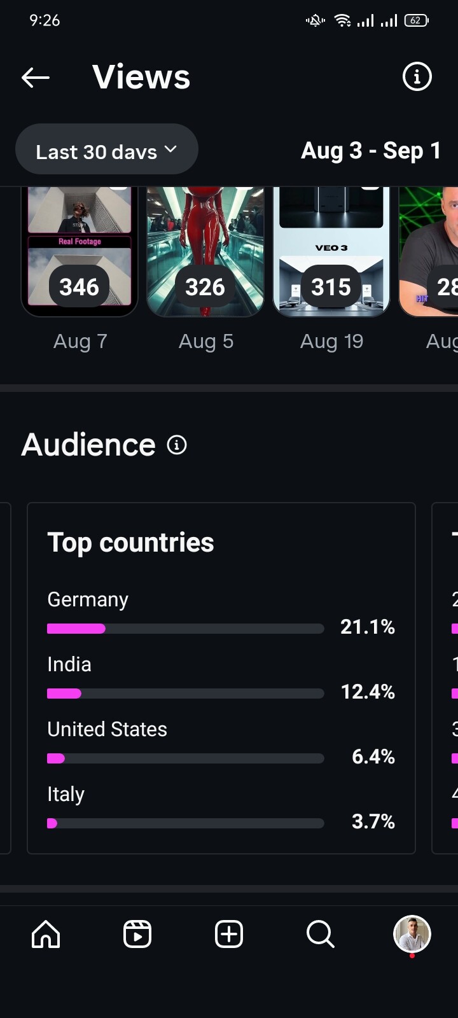Screen dimensions: 458x1018
Task: Expand the Last 30 days dropdown
Action: click(x=107, y=150)
